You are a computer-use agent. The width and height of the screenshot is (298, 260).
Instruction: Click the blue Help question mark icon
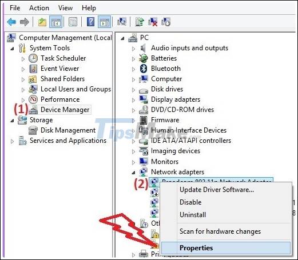90,22
